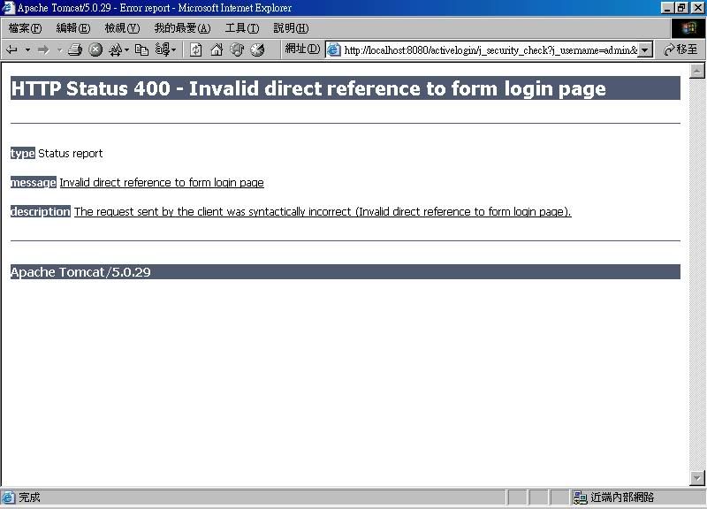The width and height of the screenshot is (707, 509).
Task: Restore the Internet Explorer window size
Action: pos(681,8)
